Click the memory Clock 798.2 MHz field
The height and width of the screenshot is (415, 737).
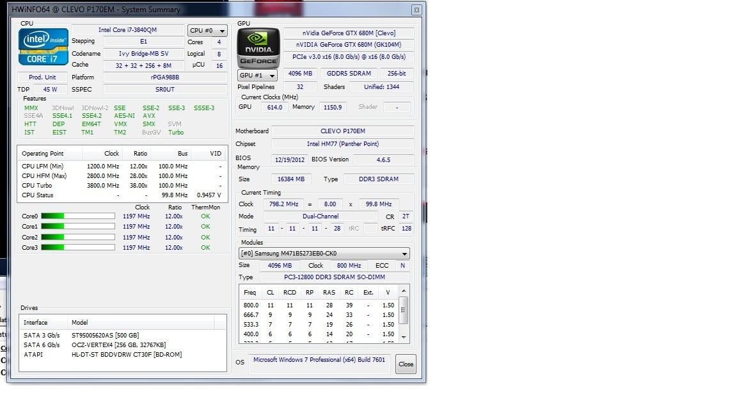click(x=283, y=204)
